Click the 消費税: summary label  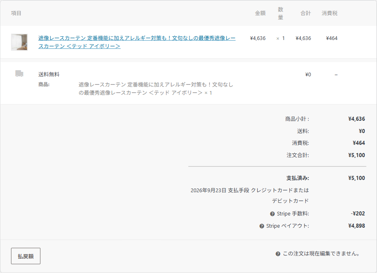(x=300, y=143)
